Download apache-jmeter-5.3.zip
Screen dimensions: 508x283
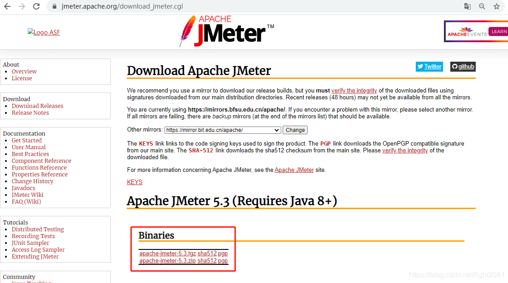click(168, 261)
